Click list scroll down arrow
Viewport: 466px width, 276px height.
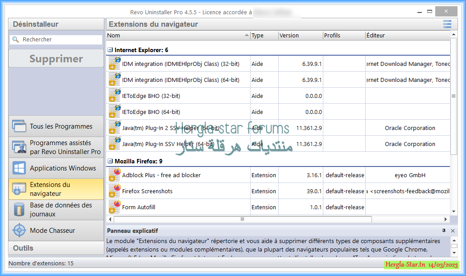(x=454, y=211)
